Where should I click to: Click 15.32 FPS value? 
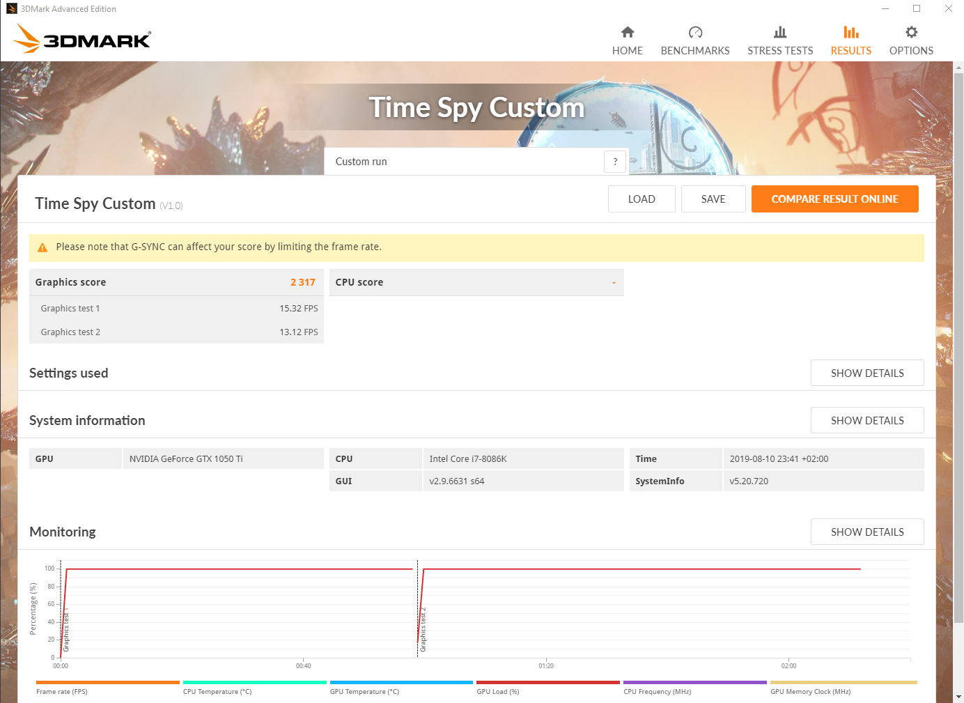click(299, 308)
